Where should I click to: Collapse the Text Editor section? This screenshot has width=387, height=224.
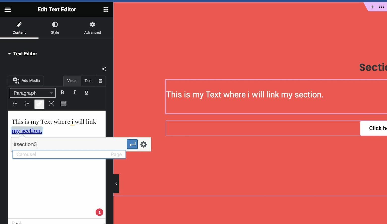(x=9, y=53)
